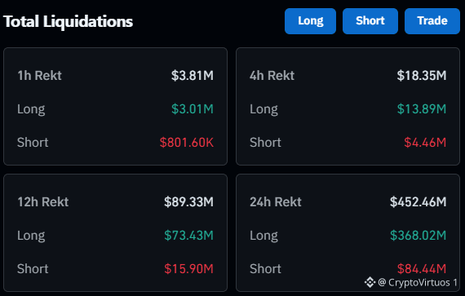Click the 12h Long value $73.43M
Image resolution: width=465 pixels, height=296 pixels.
(188, 236)
